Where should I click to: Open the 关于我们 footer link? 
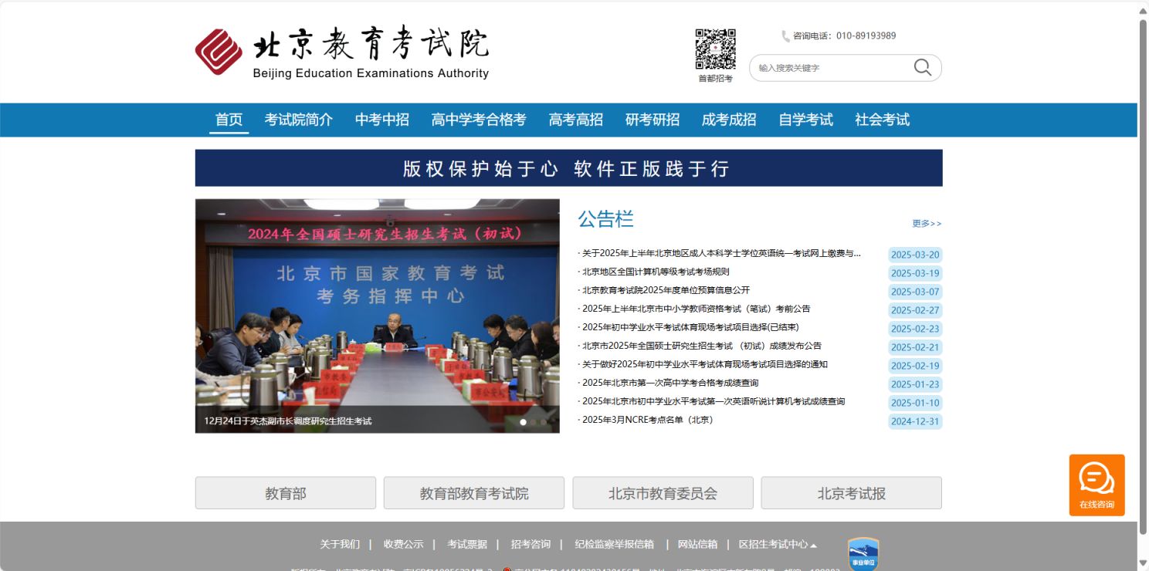click(340, 545)
